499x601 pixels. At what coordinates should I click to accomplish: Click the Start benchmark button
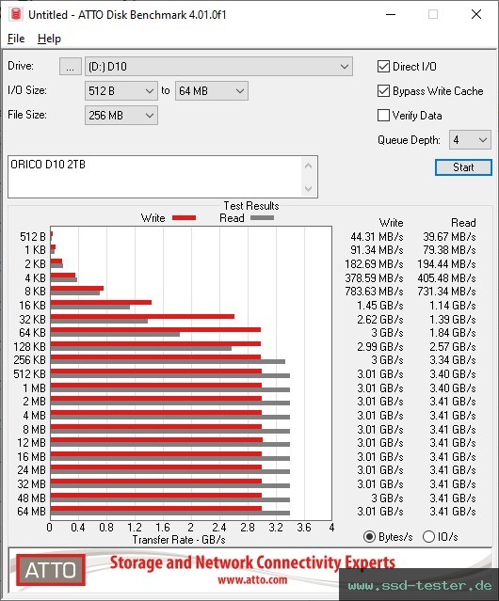463,167
